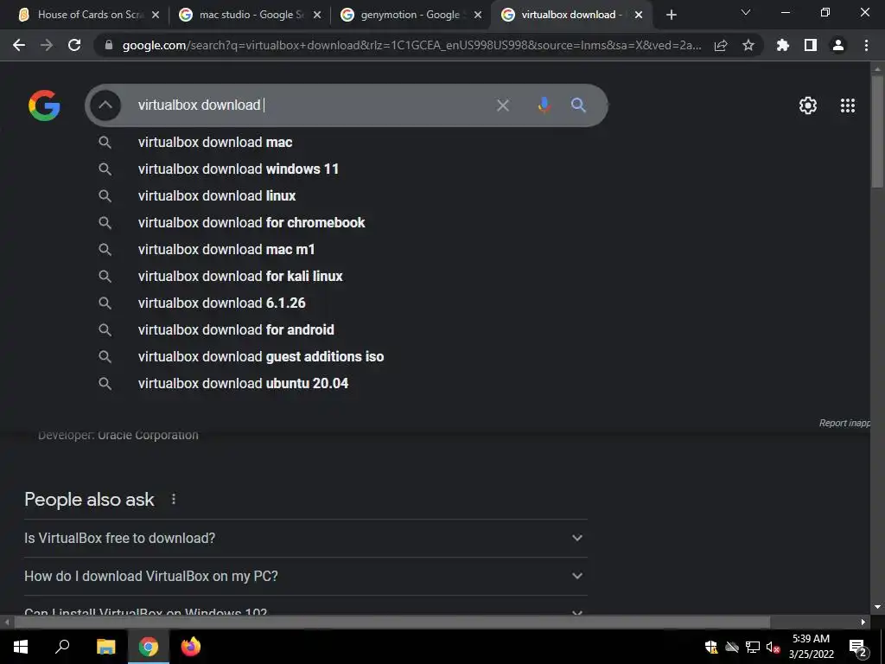Switch to the "House of Cards on Scratch" tab

coord(89,15)
